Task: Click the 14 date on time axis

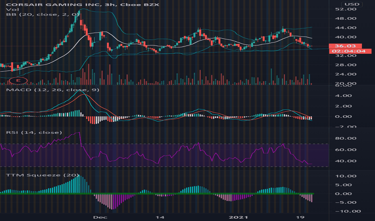Action: pos(160,217)
